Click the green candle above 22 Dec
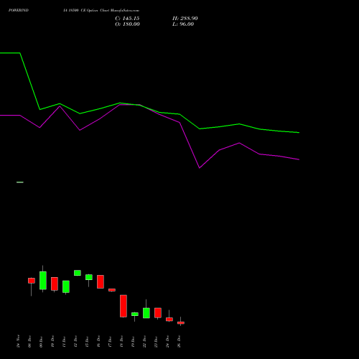 click(x=146, y=313)
